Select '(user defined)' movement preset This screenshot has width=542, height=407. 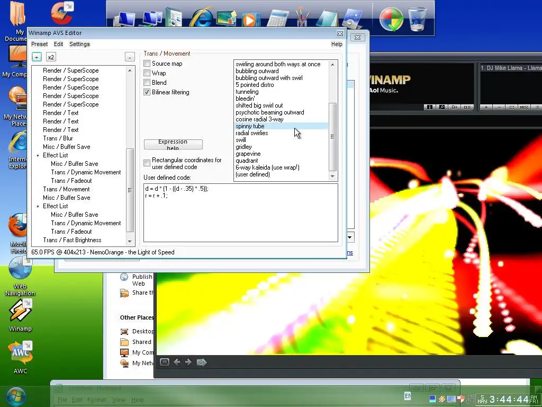[x=252, y=174]
